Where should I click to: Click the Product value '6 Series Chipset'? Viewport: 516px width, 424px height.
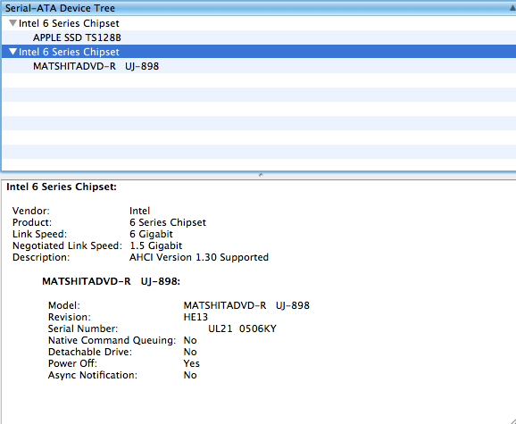[168, 222]
